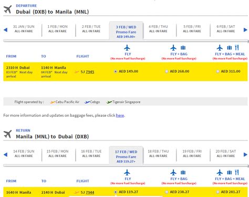Viewport: 249px width, 197px height.
Task: Select the AED 311.00 Fly + Bag + Meal fare
Action: click(x=217, y=71)
